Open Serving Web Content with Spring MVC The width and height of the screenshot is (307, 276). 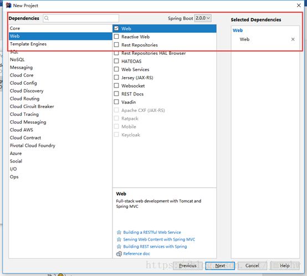(x=159, y=239)
